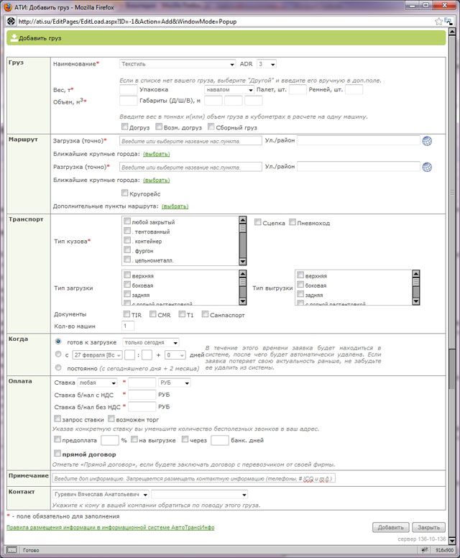Open the empty second contact dropdown

200,494
